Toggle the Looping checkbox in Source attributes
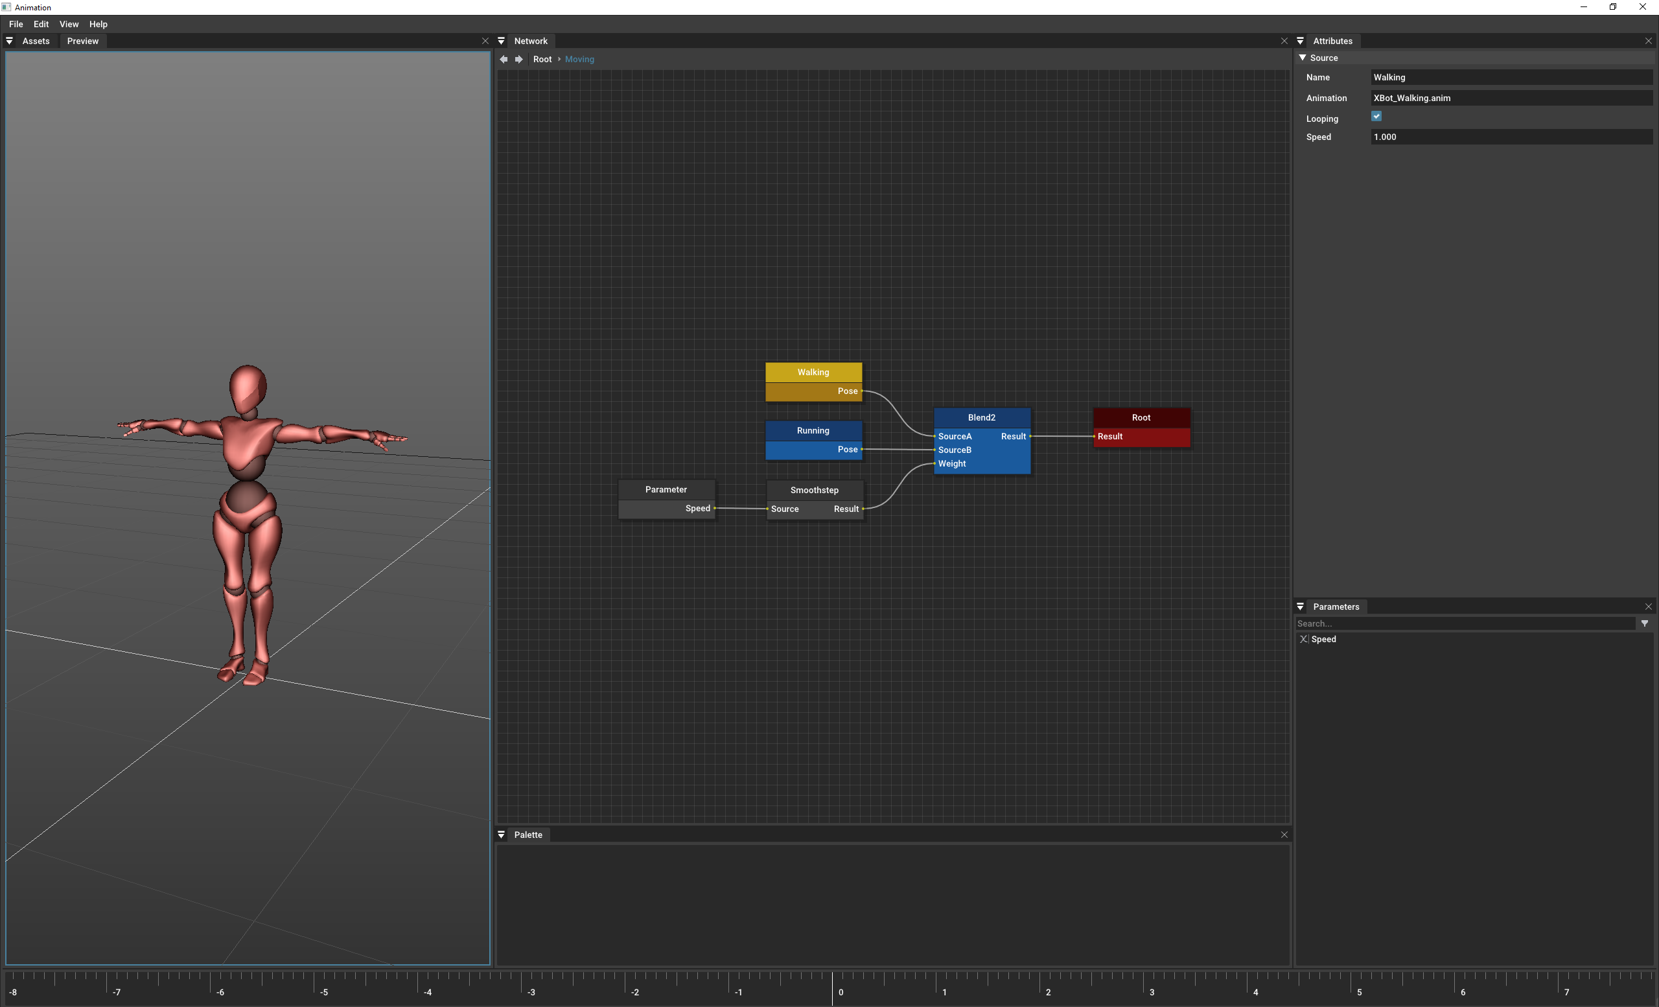Screen dimensions: 1659x1007 [x=1376, y=116]
